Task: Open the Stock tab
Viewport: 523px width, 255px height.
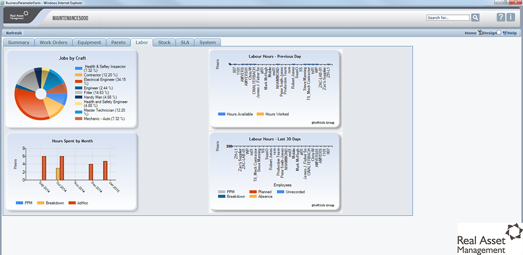Action: pyautogui.click(x=164, y=42)
